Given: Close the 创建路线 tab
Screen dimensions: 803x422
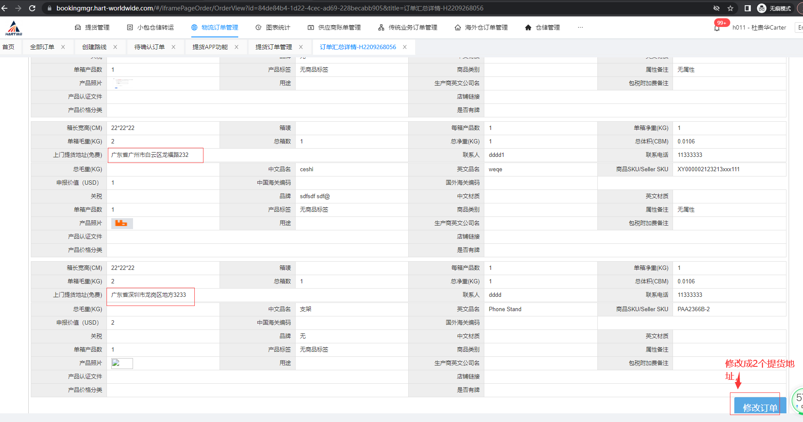Looking at the screenshot, I should pyautogui.click(x=115, y=47).
